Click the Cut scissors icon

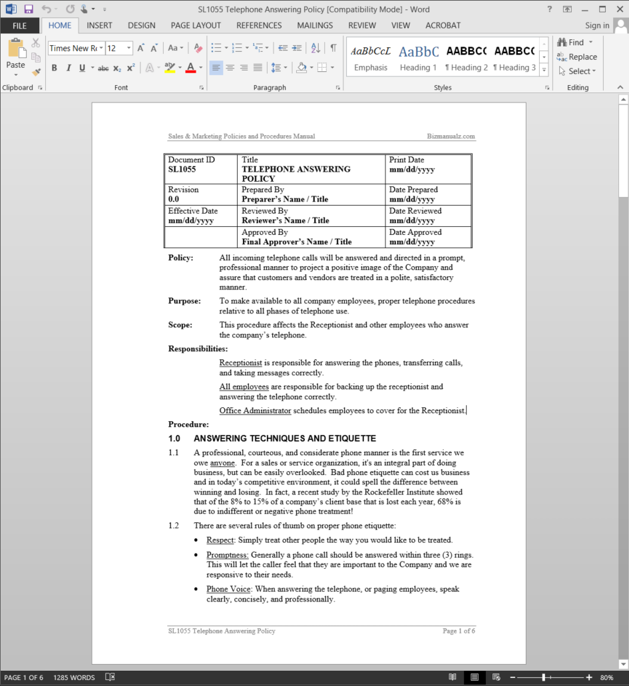35,43
